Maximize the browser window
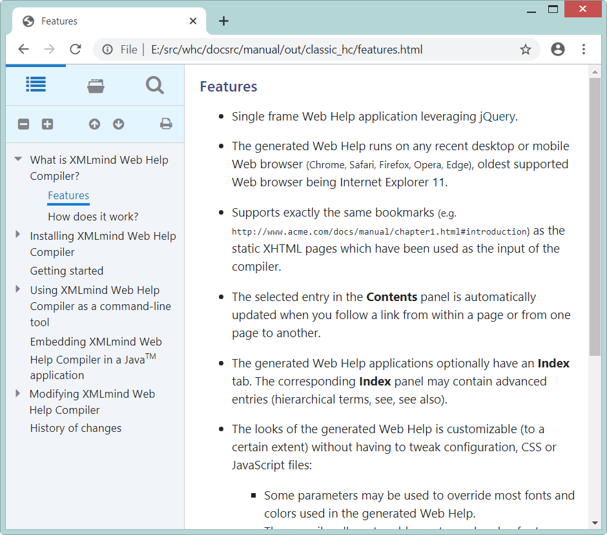The width and height of the screenshot is (607, 535). pyautogui.click(x=553, y=9)
